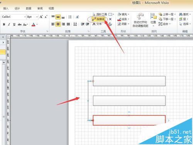
Task: Align text left
Action: (53, 24)
